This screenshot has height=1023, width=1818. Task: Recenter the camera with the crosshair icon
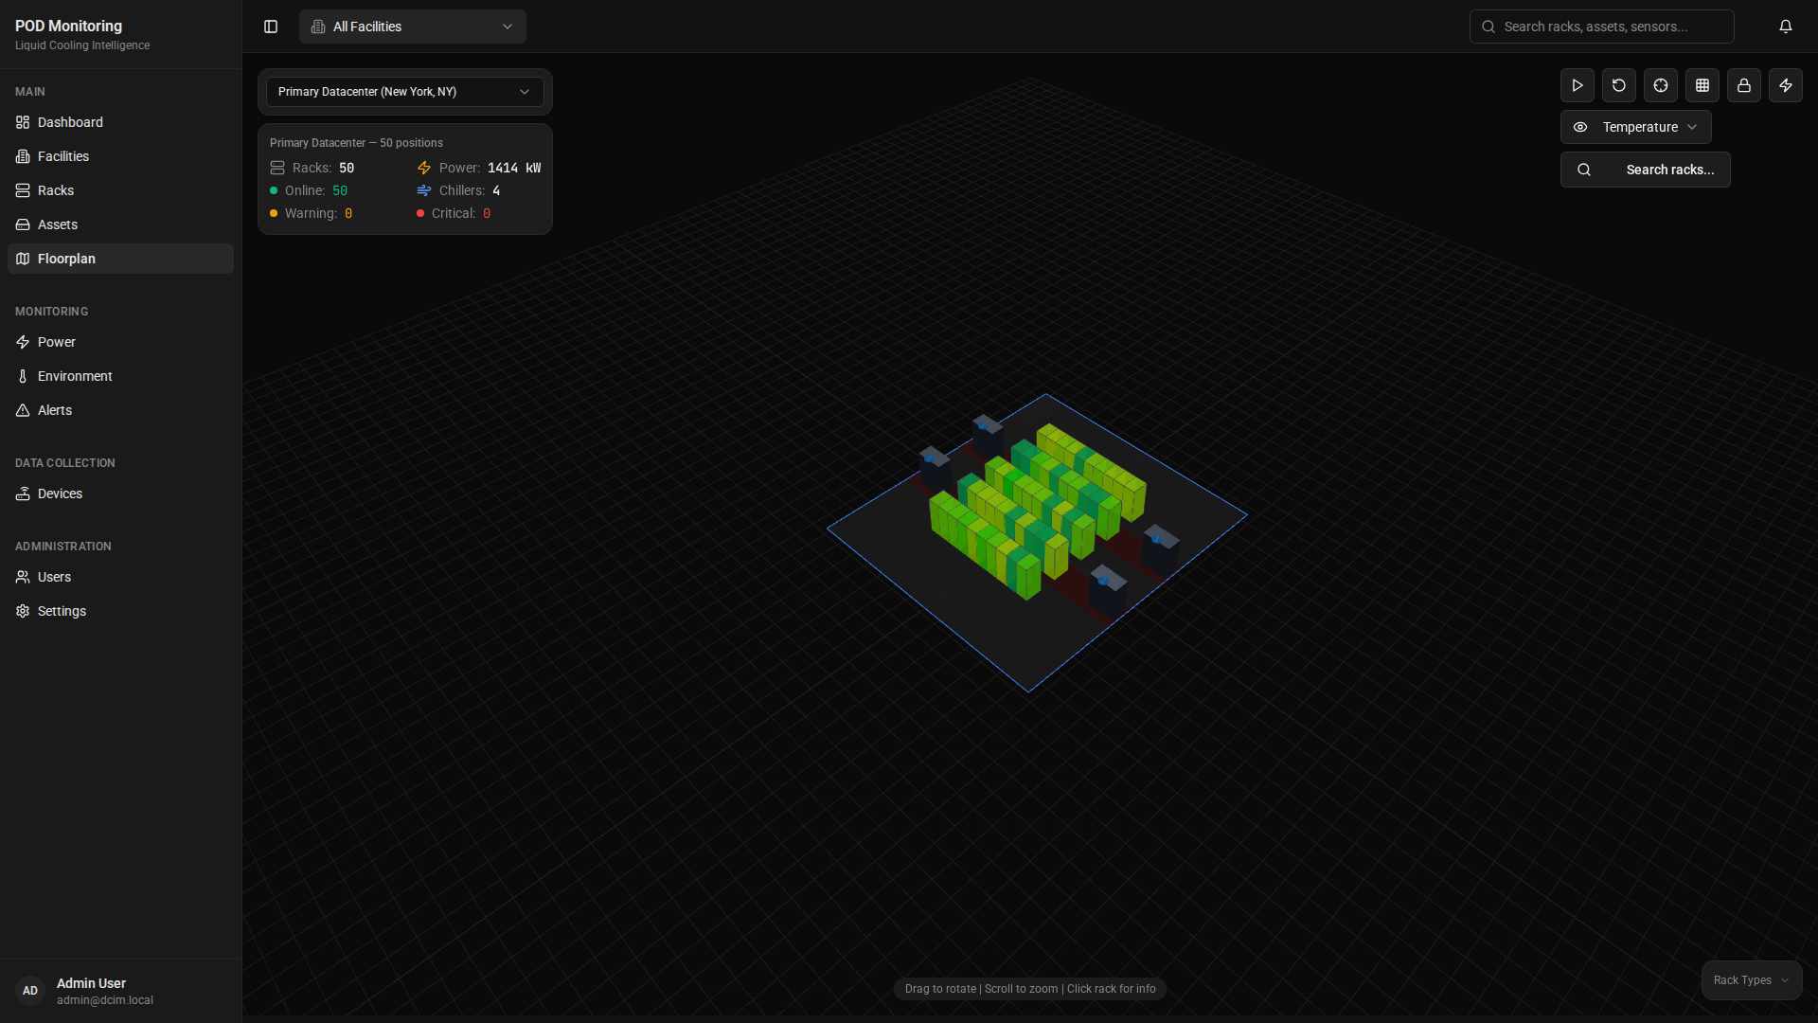tap(1660, 85)
